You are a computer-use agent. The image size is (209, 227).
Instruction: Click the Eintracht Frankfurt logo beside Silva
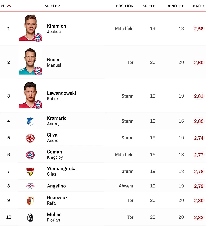[x=30, y=138]
